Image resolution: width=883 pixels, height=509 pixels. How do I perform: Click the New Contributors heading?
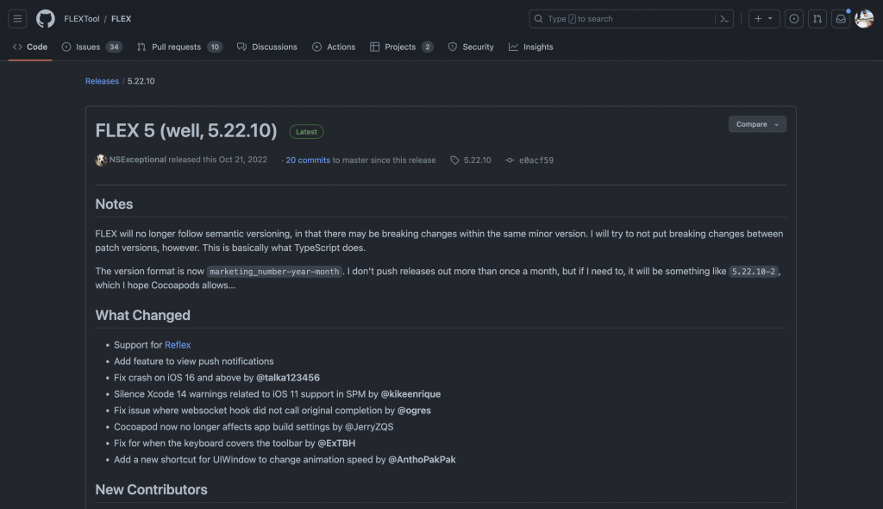pyautogui.click(x=151, y=489)
